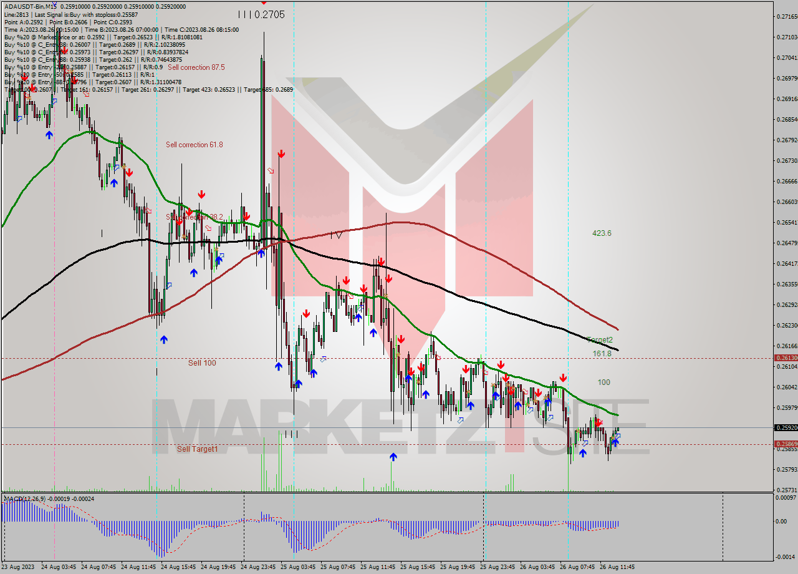The height and width of the screenshot is (574, 798).
Task: Select the 423.6 Fibonacci label
Action: coord(602,233)
